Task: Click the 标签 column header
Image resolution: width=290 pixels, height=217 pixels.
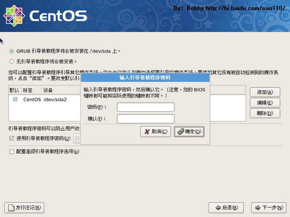Action: (x=32, y=90)
